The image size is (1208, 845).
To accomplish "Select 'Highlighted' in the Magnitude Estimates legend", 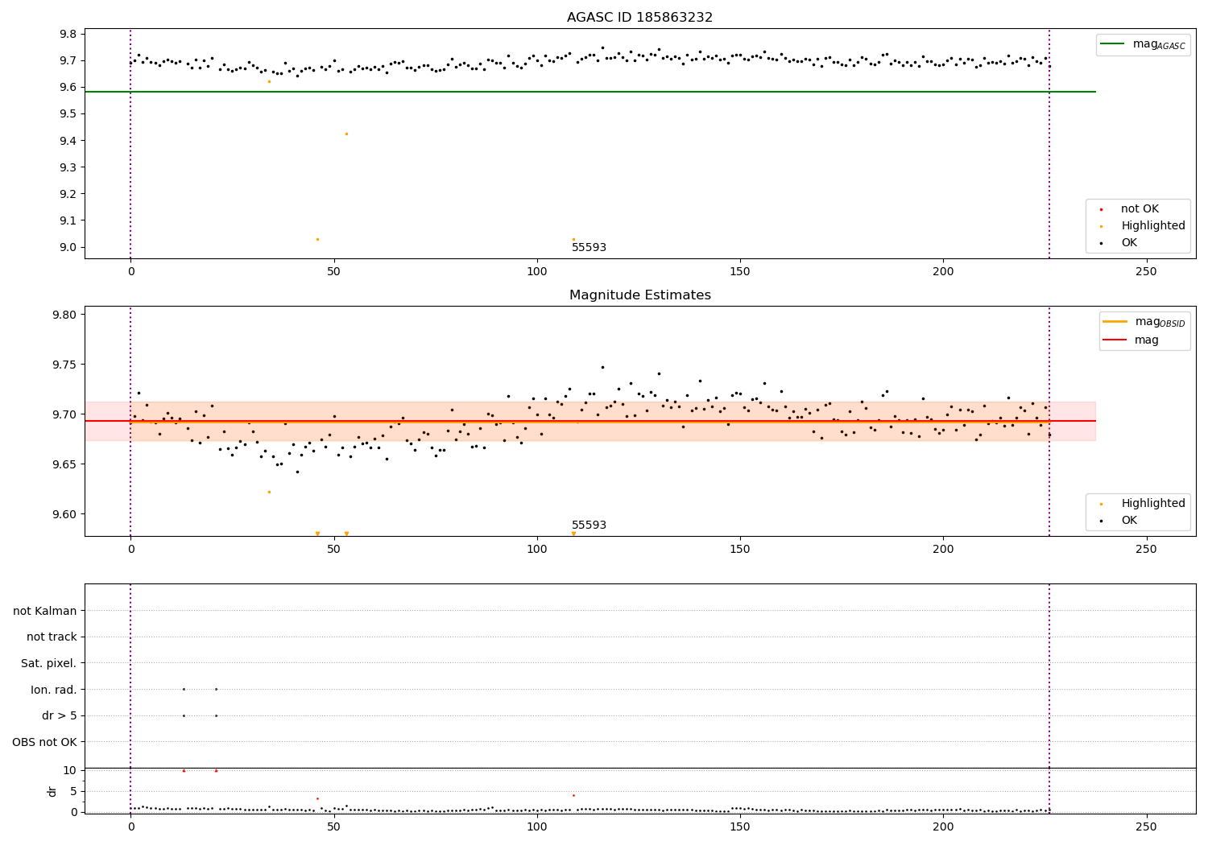I will point(1153,504).
